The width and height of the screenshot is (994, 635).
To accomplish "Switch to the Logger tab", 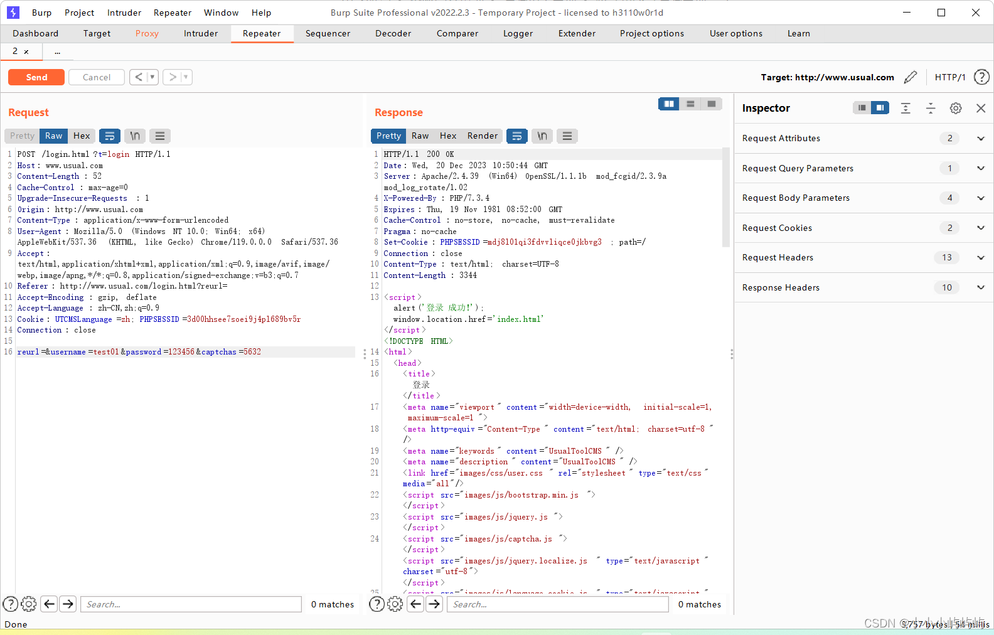I will pos(518,33).
